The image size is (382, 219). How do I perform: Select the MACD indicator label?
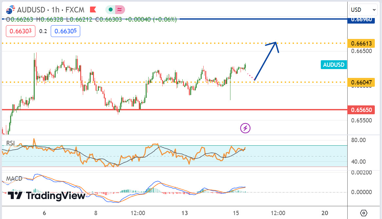click(x=14, y=179)
